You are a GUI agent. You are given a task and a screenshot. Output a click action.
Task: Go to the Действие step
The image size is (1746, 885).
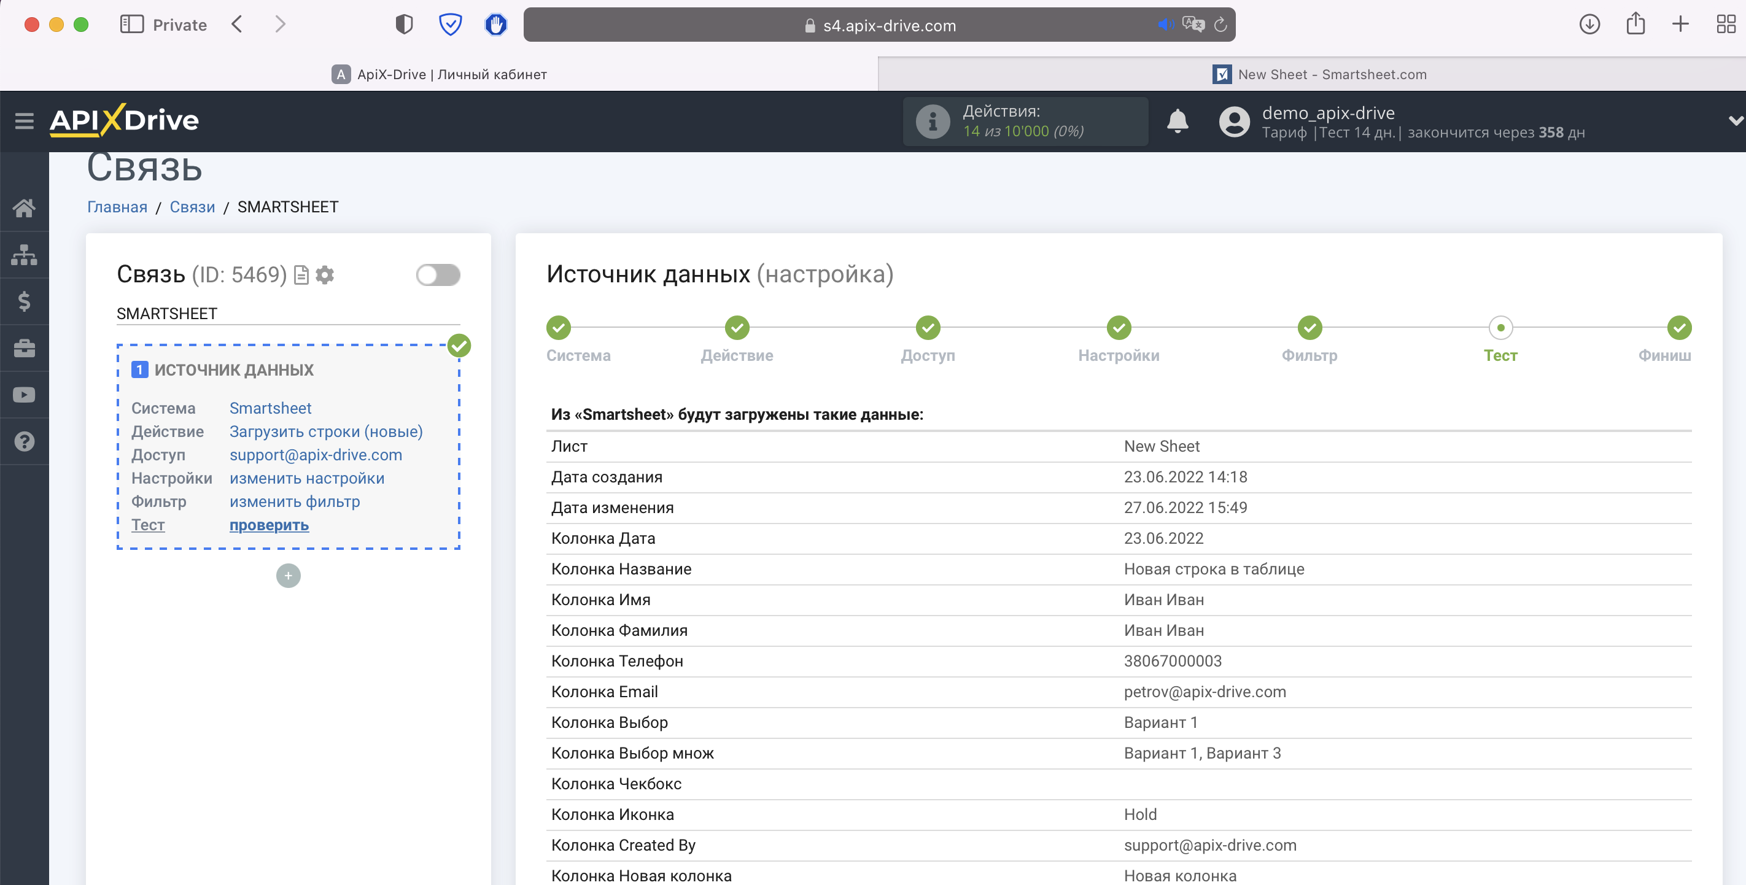pyautogui.click(x=737, y=328)
